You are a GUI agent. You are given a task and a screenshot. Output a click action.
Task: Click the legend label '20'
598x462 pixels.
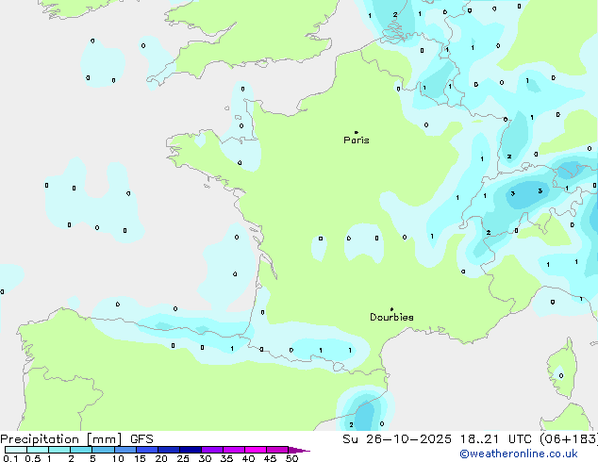point(161,458)
